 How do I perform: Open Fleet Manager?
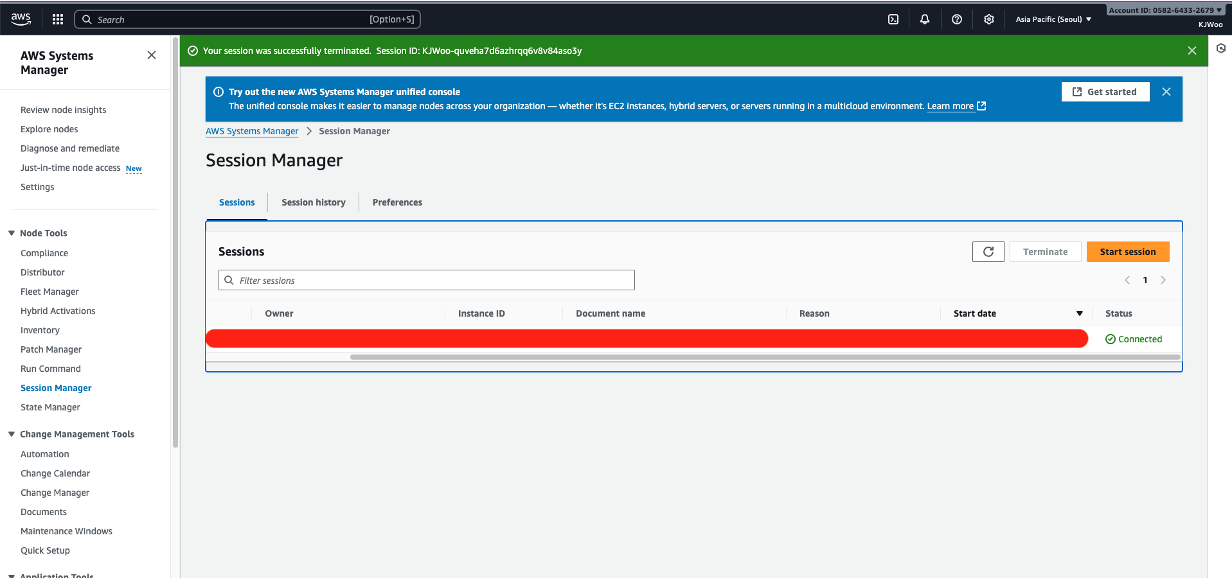click(49, 292)
